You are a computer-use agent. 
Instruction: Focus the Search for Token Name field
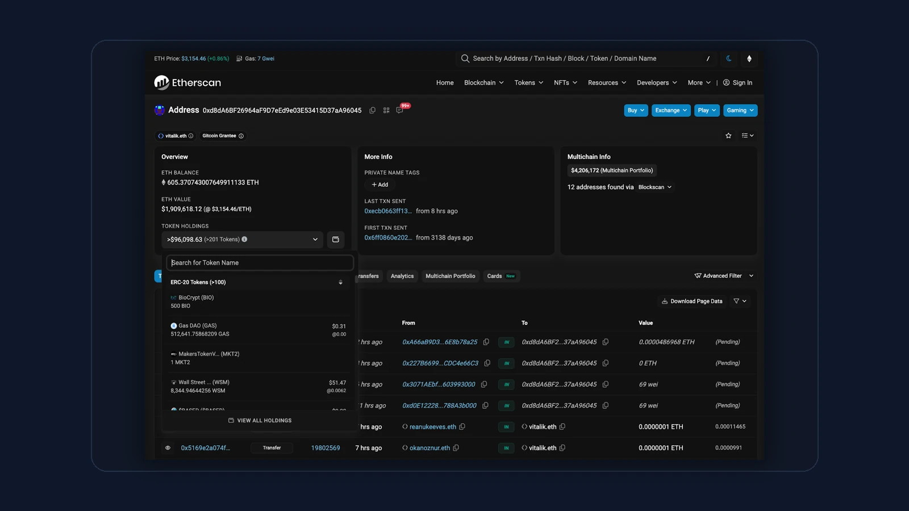(260, 263)
